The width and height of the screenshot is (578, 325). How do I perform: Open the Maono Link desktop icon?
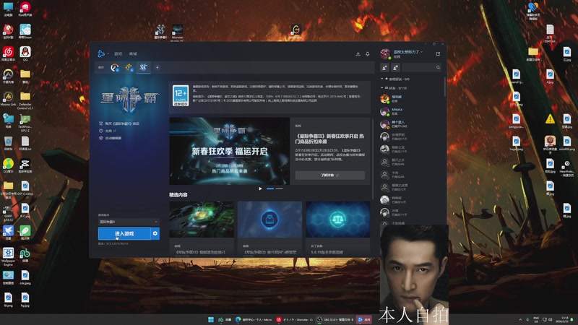click(x=8, y=98)
